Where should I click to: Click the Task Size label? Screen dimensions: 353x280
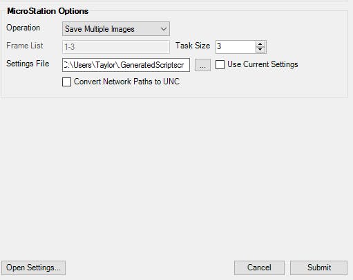(x=193, y=46)
